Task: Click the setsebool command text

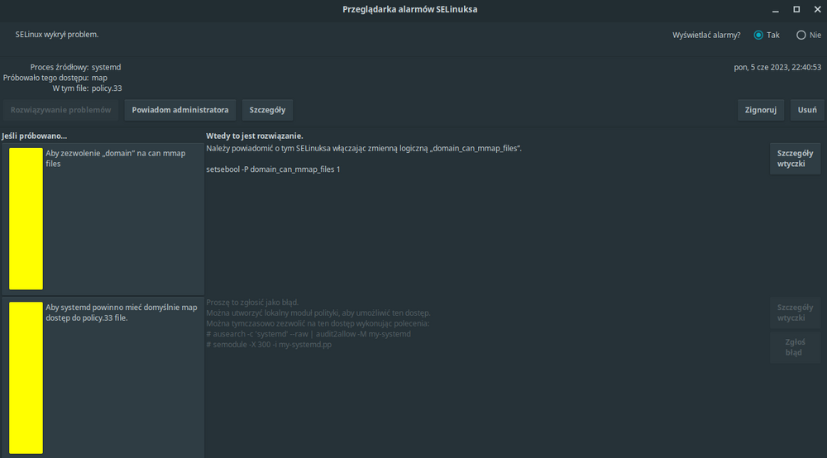Action: 273,169
